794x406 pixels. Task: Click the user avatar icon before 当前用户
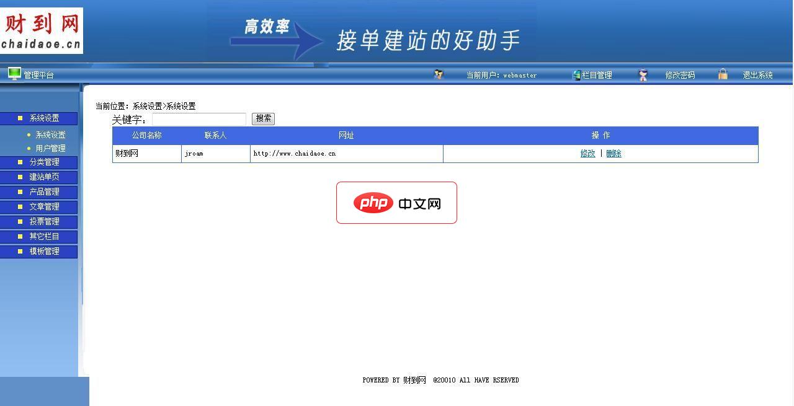[439, 74]
